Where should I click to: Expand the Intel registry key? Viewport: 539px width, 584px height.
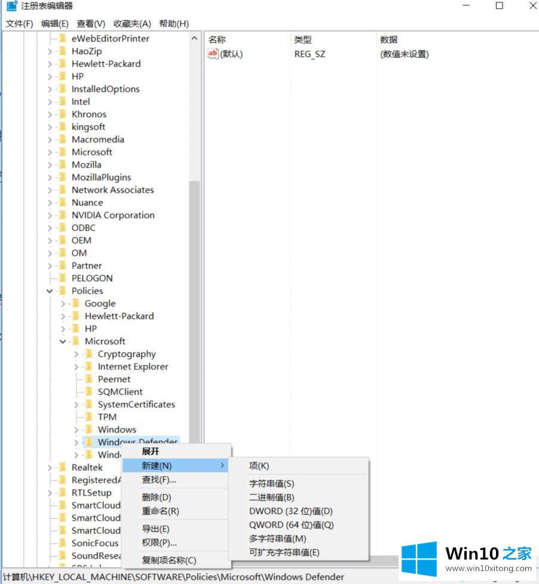point(50,102)
